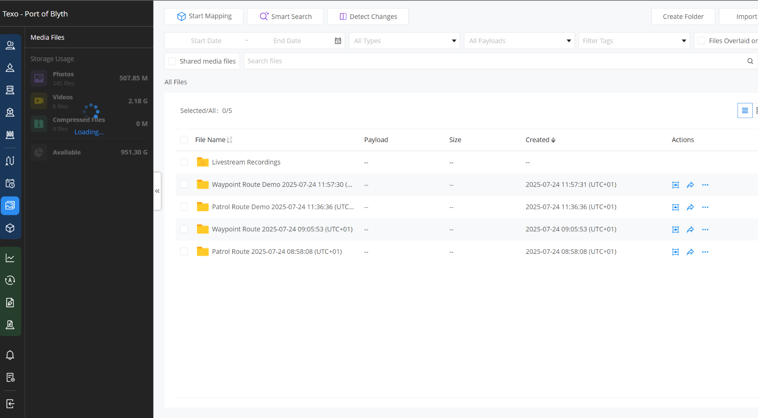758x418 pixels.
Task: Sort by File Name column header
Action: 213,140
